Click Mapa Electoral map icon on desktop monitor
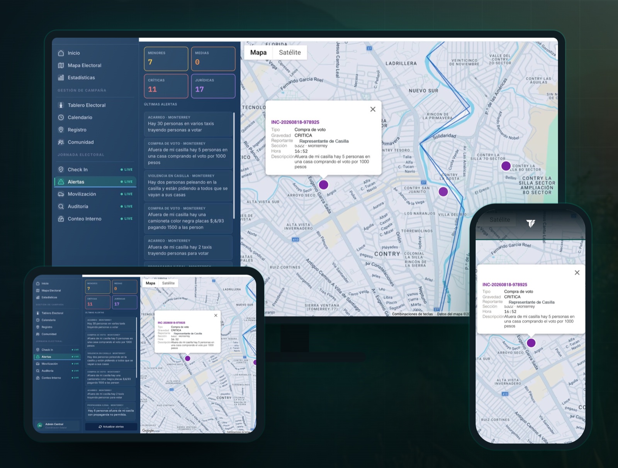 (61, 65)
